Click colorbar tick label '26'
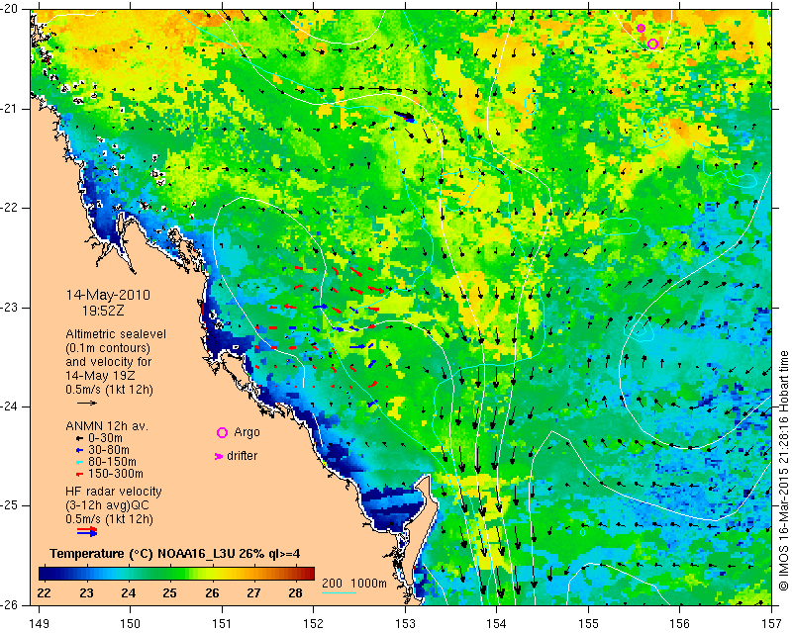Image resolution: width=792 pixels, height=633 pixels. [x=212, y=593]
